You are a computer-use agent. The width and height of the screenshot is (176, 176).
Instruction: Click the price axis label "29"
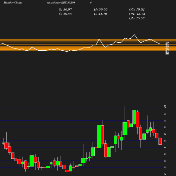tap(165, 168)
